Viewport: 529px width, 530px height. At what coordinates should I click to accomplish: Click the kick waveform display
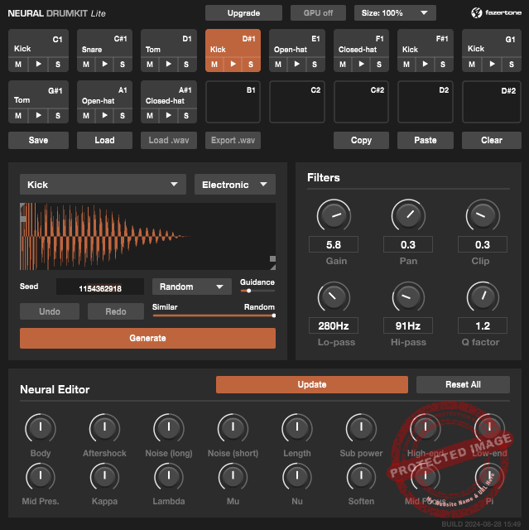pos(147,236)
